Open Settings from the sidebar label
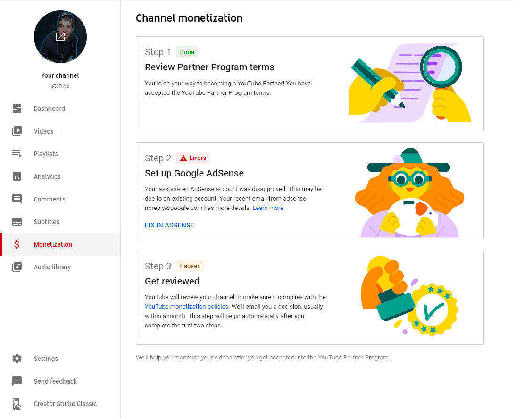The width and height of the screenshot is (516, 418). pyautogui.click(x=46, y=359)
